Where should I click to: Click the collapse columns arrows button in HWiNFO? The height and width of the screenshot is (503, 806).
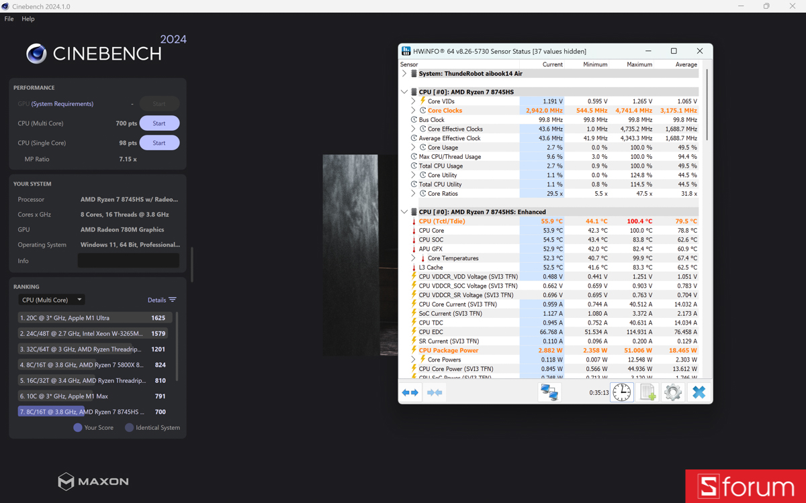tap(435, 392)
